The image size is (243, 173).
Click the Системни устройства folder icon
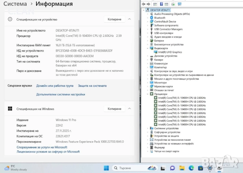[x=151, y=128]
